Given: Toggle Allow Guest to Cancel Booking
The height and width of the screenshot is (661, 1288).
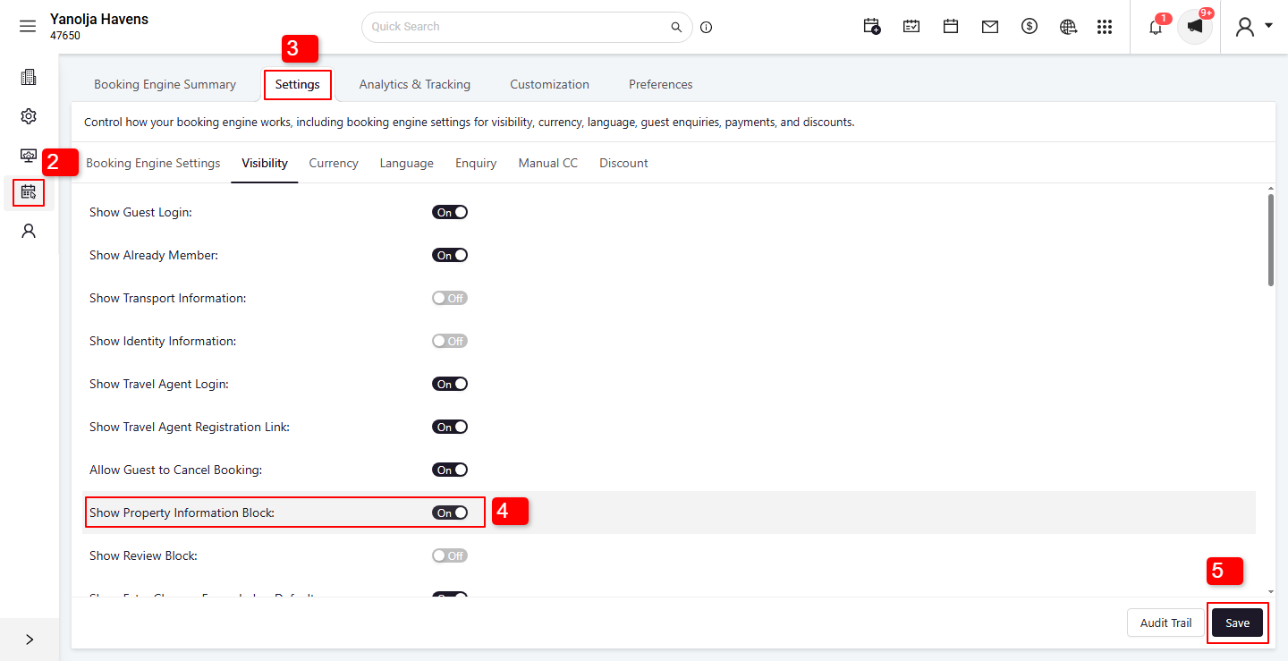Looking at the screenshot, I should (450, 470).
